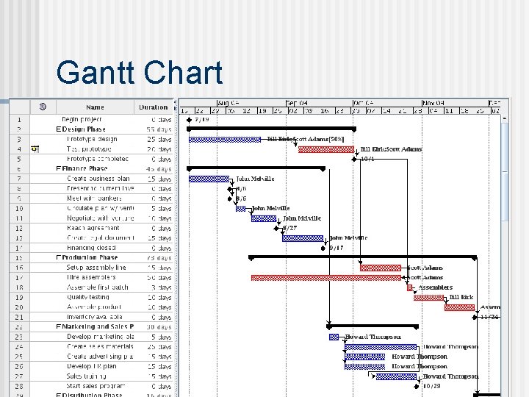This screenshot has width=529, height=397.
Task: Click the 55 days duration of Design Phase
Action: point(159,129)
